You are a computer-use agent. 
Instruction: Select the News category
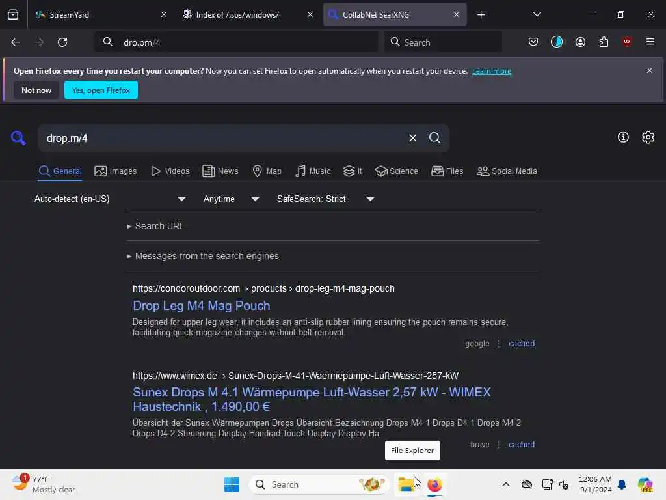(x=220, y=171)
